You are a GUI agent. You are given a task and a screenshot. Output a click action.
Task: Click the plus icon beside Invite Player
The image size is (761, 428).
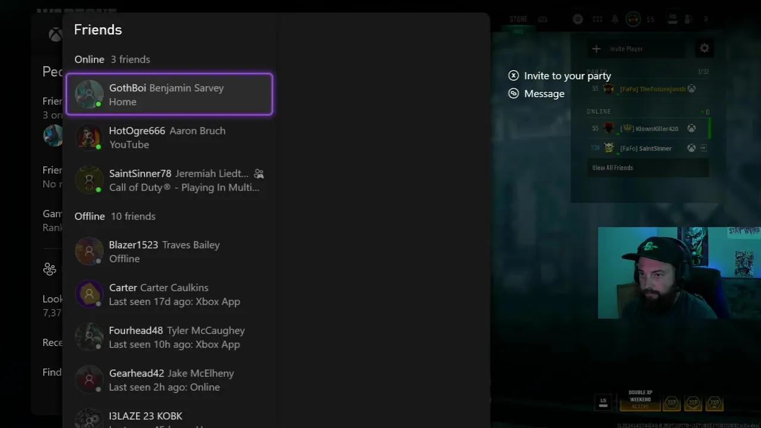click(596, 49)
